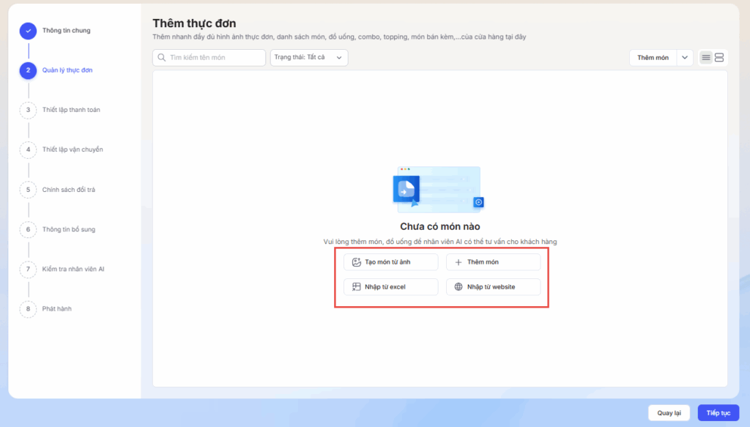The width and height of the screenshot is (750, 427).
Task: Click the search magnifier icon
Action: click(x=161, y=58)
